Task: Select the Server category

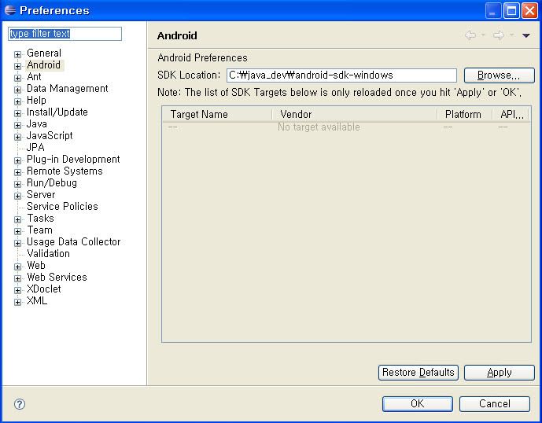Action: click(x=41, y=194)
